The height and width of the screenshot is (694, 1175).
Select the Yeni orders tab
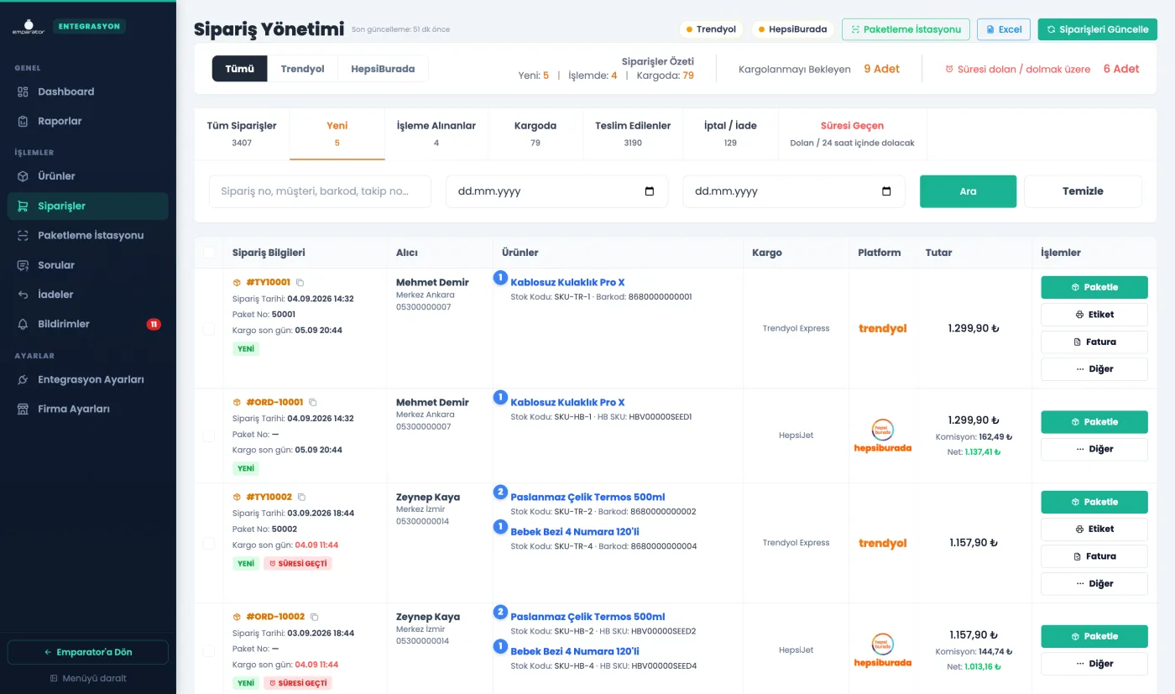337,133
